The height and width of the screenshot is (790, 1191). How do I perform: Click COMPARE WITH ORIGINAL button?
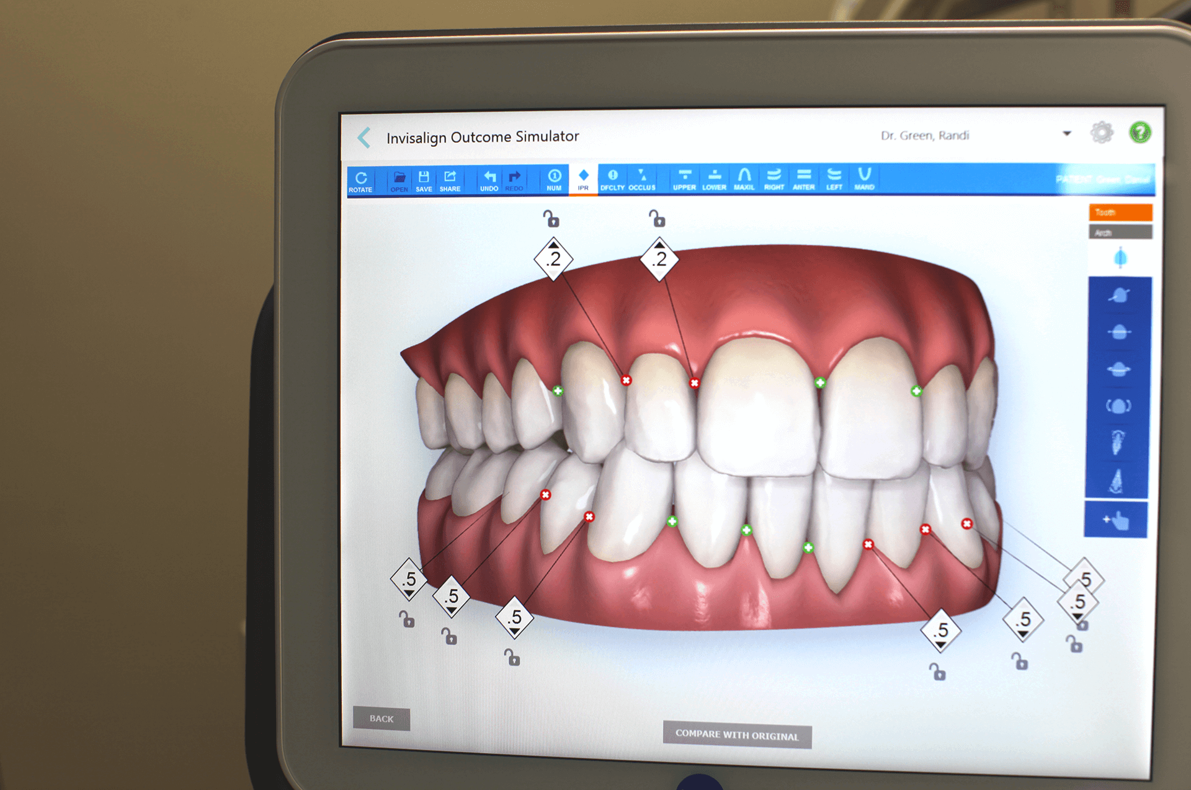click(x=737, y=735)
